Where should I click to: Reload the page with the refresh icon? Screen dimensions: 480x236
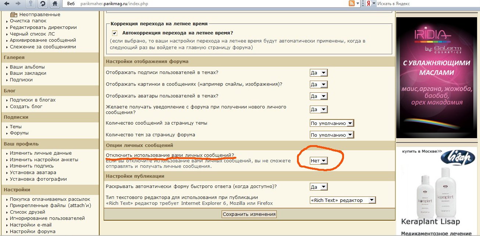click(43, 4)
